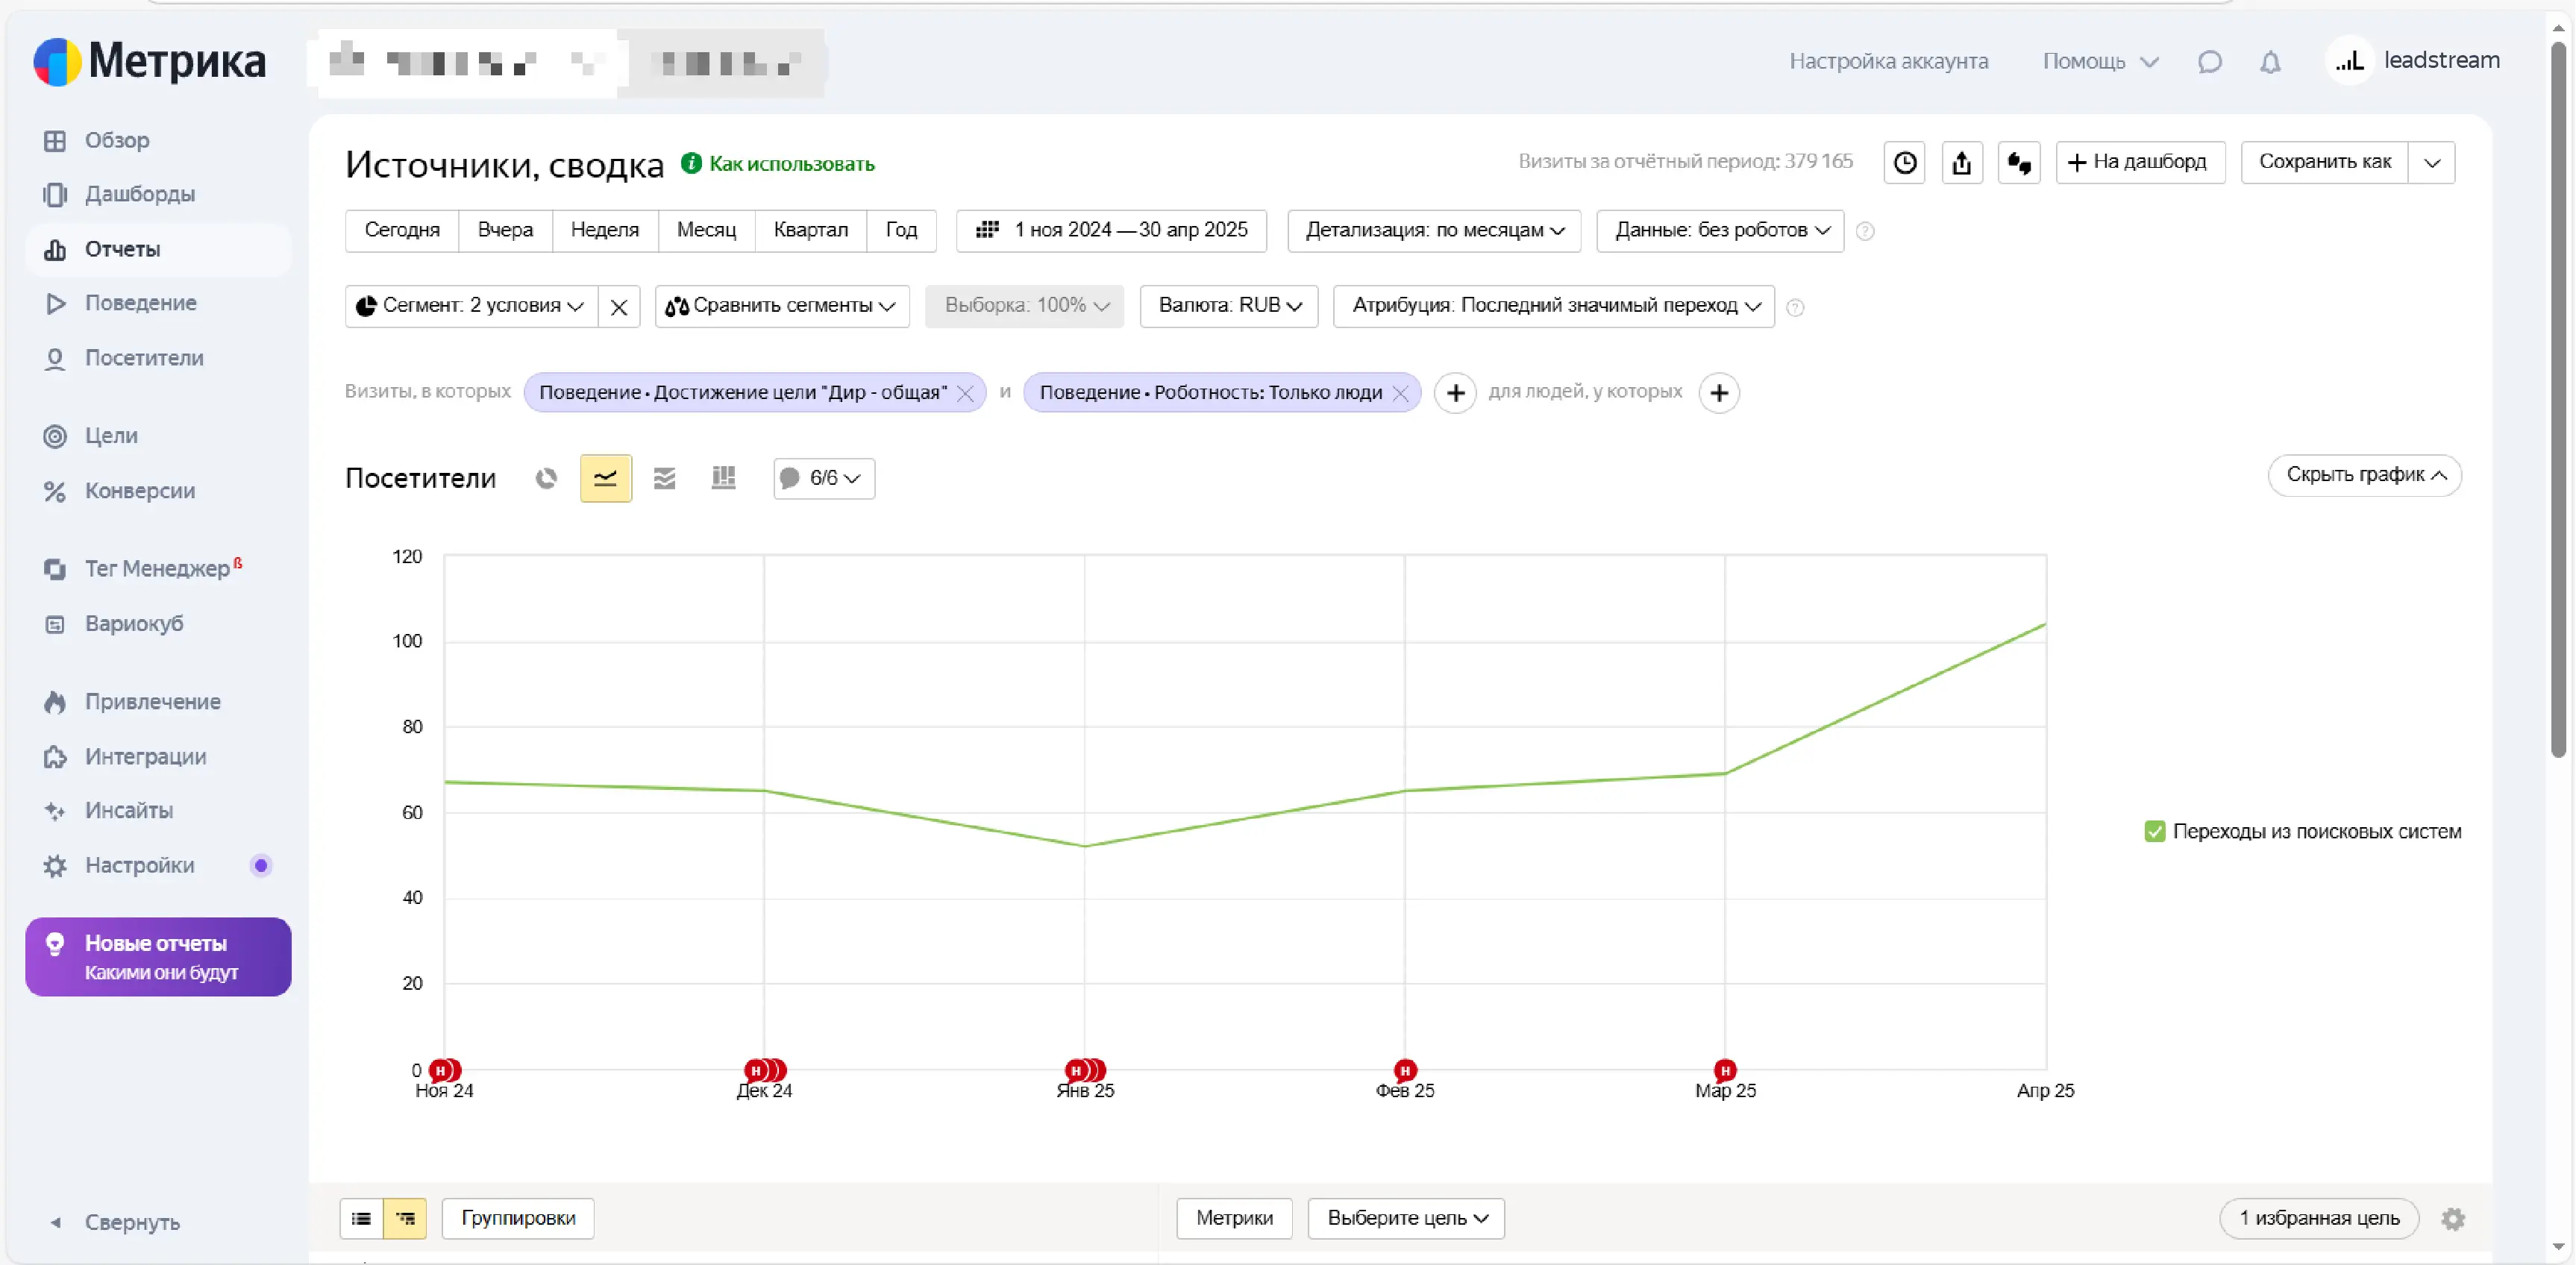Open 'Детализация: по месяцам' dropdown
Screen dimensions: 2576x1265
(x=1433, y=230)
